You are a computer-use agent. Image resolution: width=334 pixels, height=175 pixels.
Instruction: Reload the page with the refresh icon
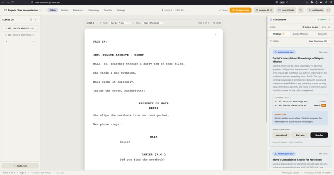tap(12, 2)
